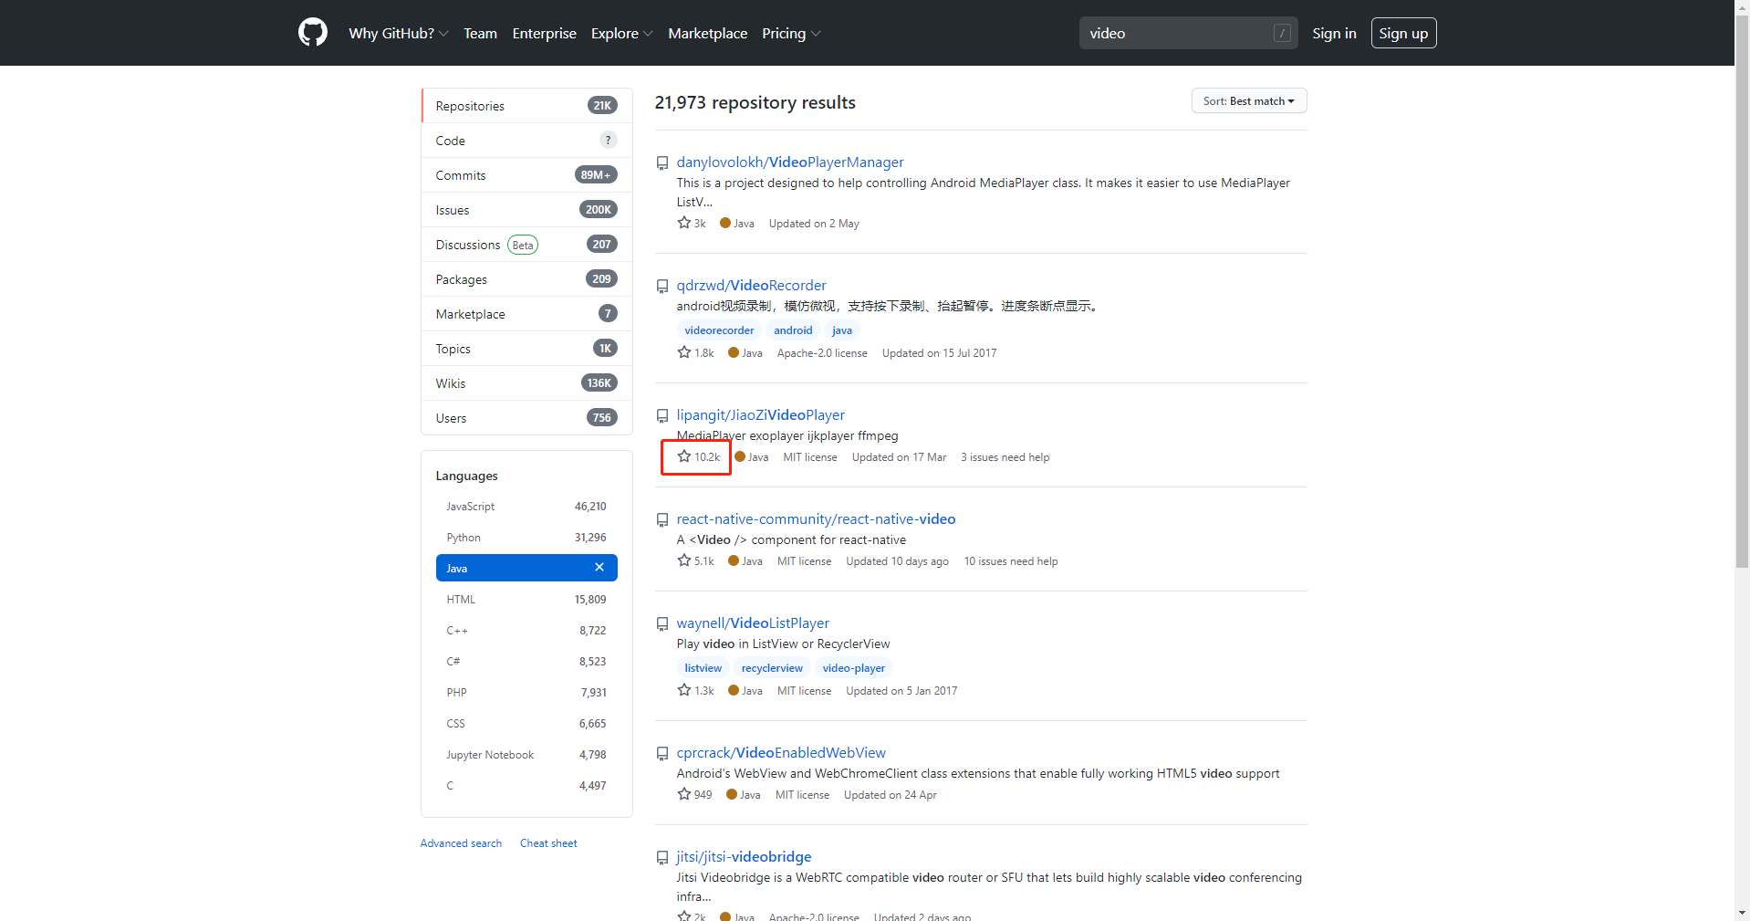The width and height of the screenshot is (1750, 921).
Task: Click the 3k star count of VideoPlayerManager
Action: pos(692,224)
